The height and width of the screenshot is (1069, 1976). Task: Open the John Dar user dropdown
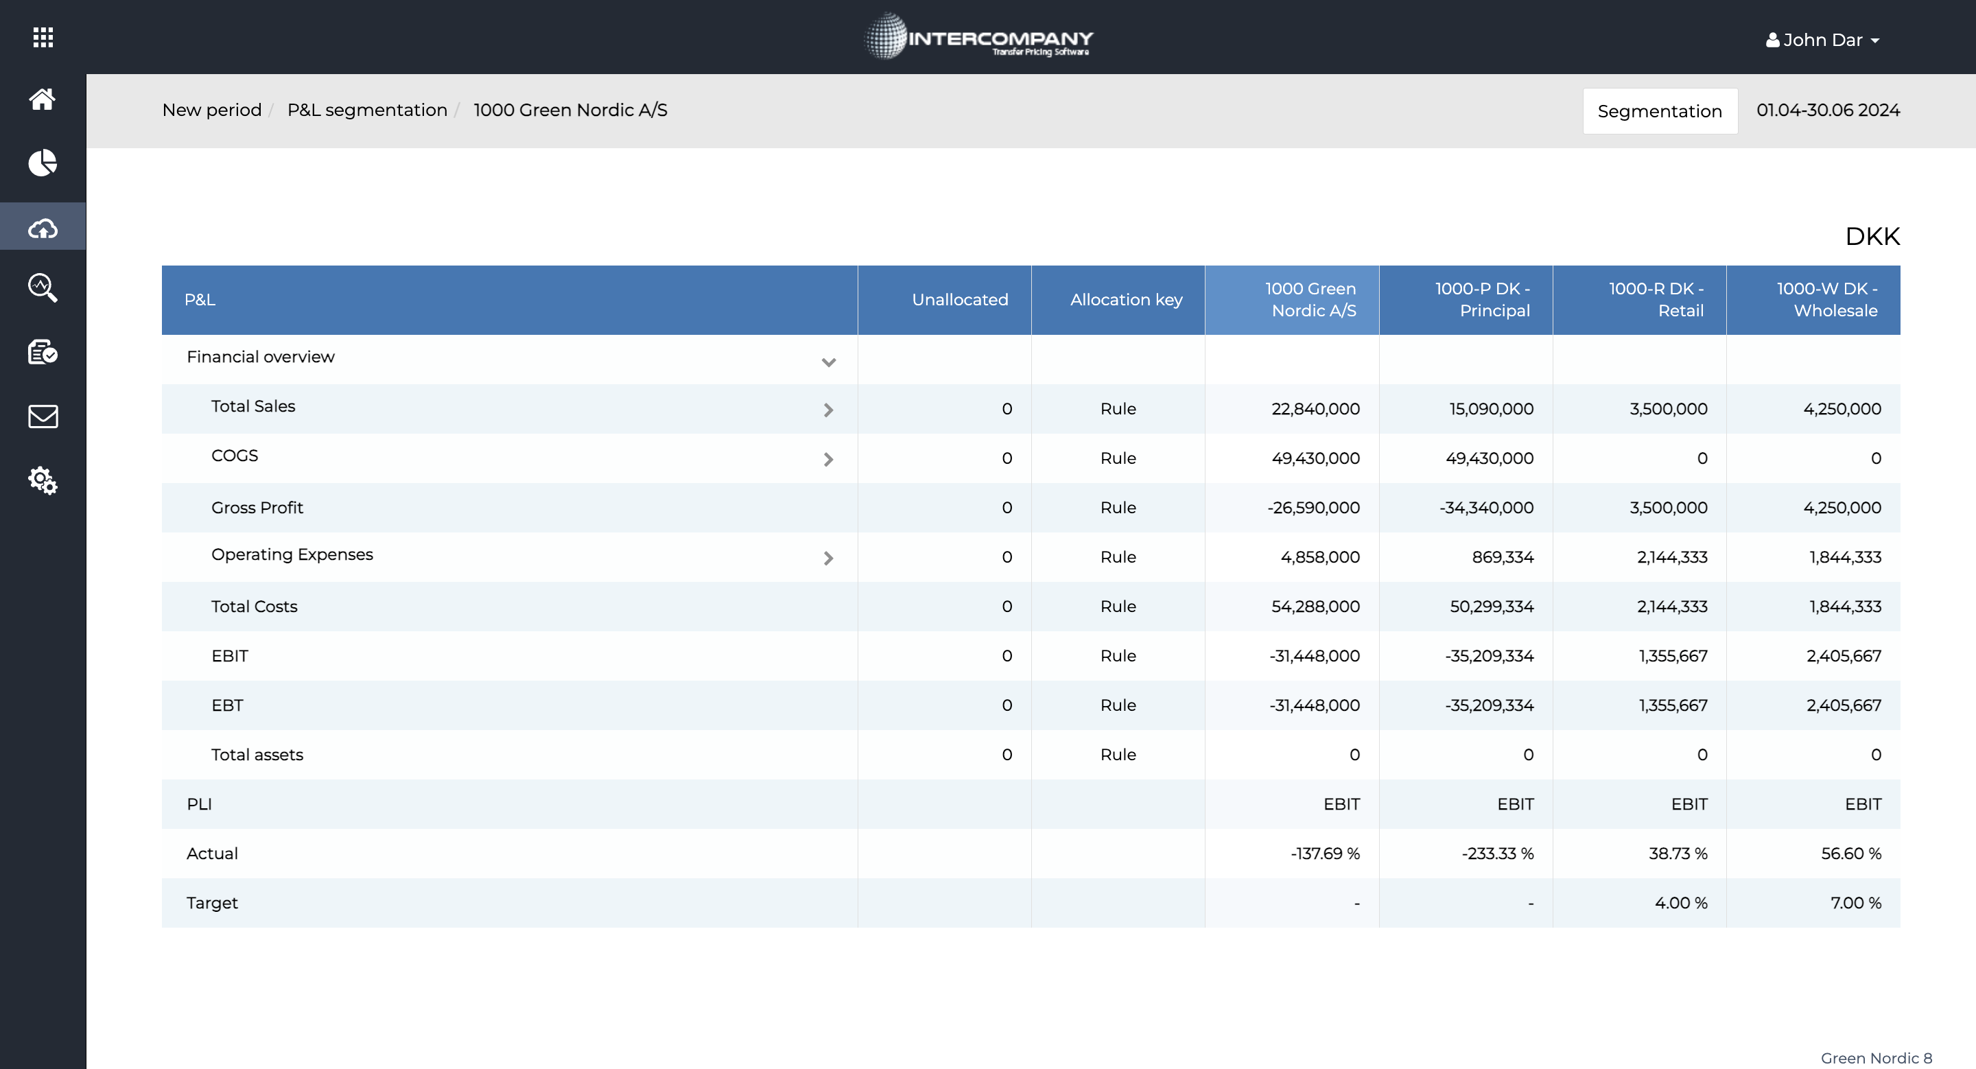1822,40
